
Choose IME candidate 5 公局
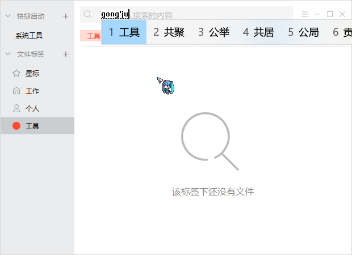click(x=303, y=32)
